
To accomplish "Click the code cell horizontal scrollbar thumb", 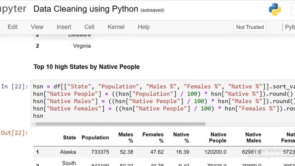I will 120,124.
